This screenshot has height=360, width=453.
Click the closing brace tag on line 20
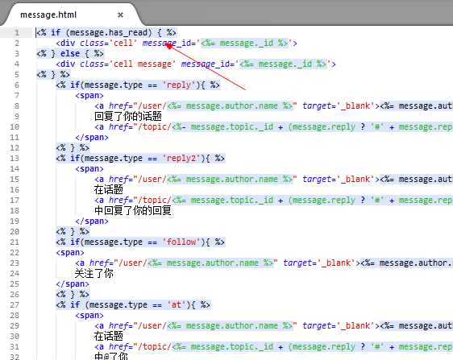tap(73, 232)
